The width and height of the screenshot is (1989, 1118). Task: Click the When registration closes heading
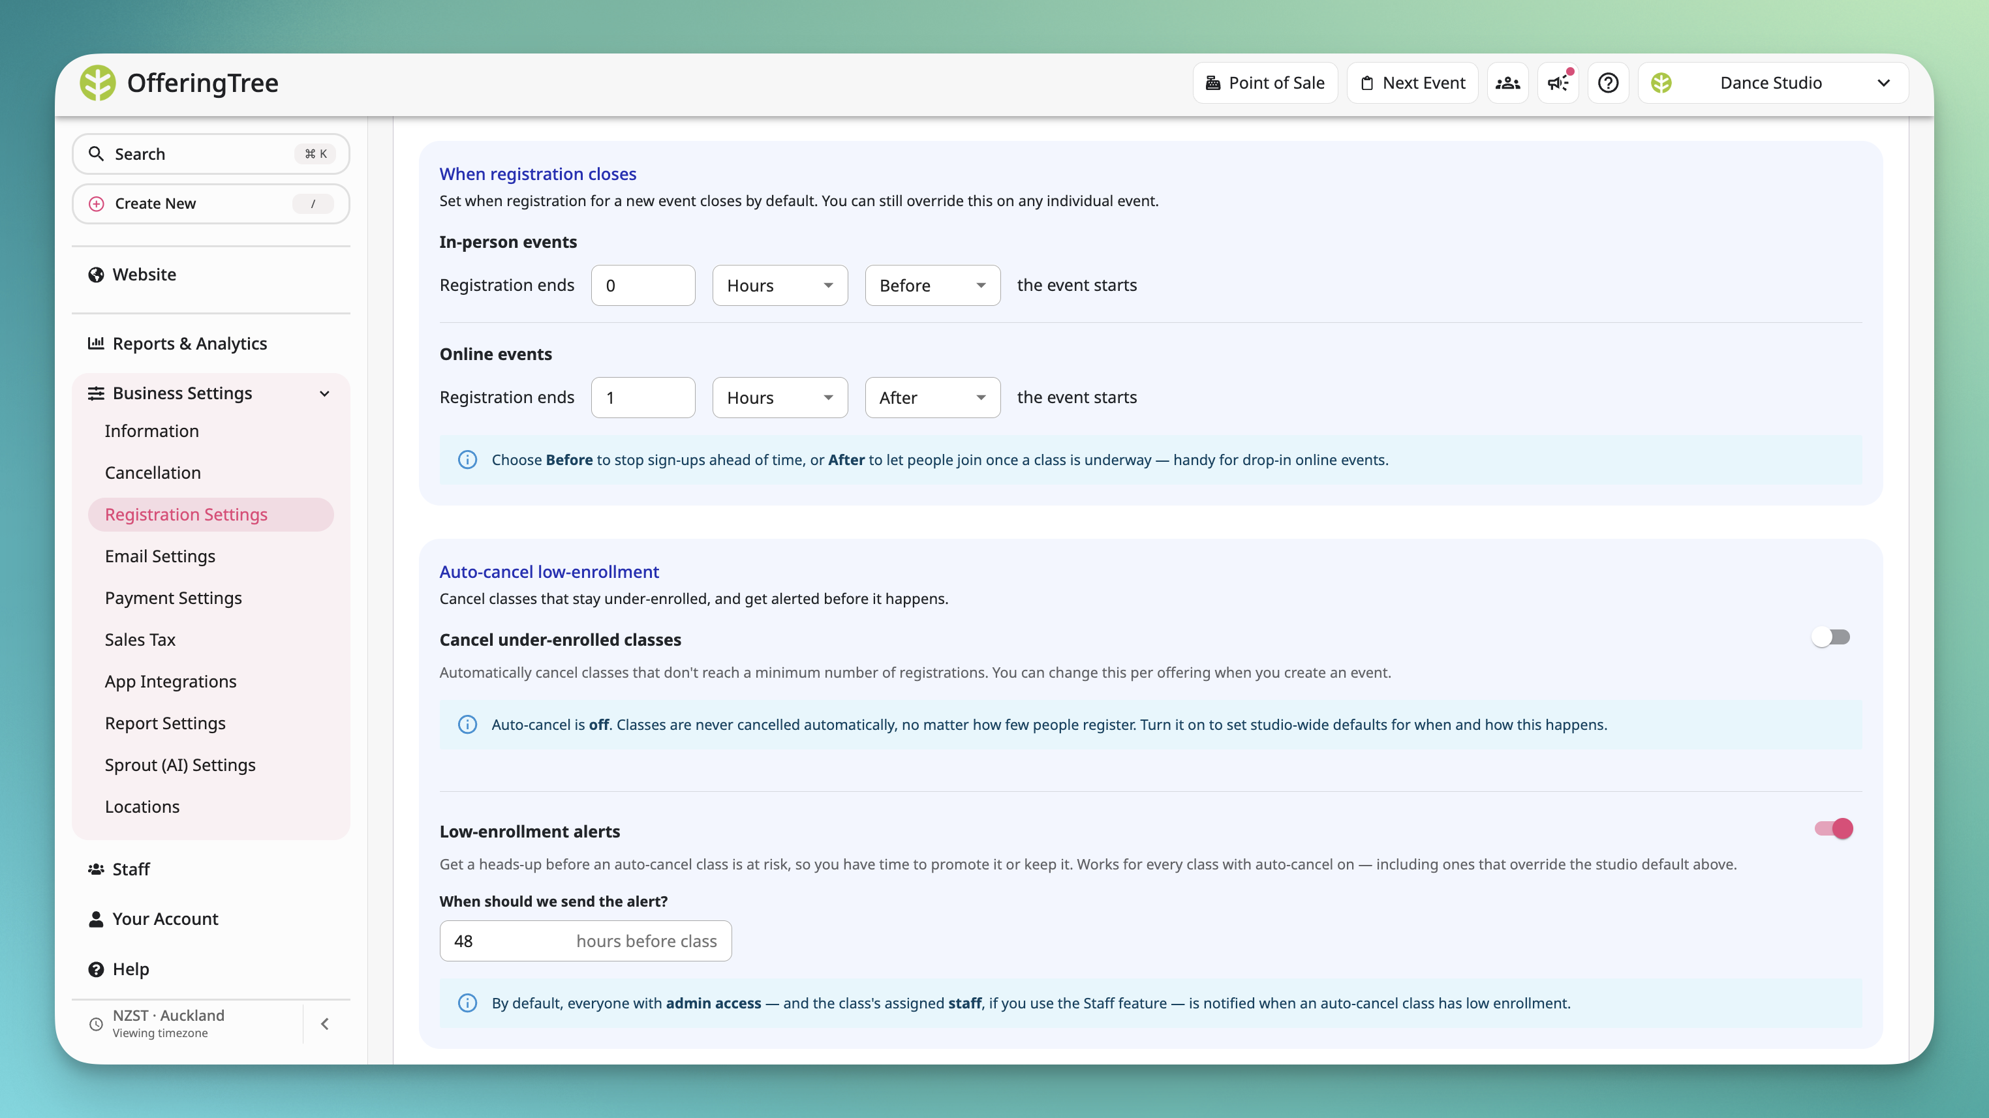tap(538, 174)
